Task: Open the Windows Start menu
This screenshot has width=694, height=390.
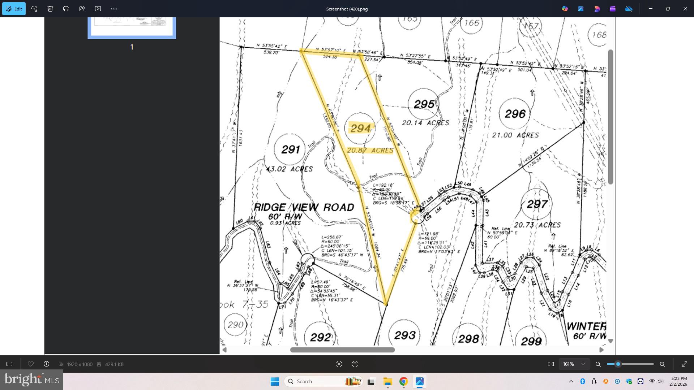Action: click(275, 381)
